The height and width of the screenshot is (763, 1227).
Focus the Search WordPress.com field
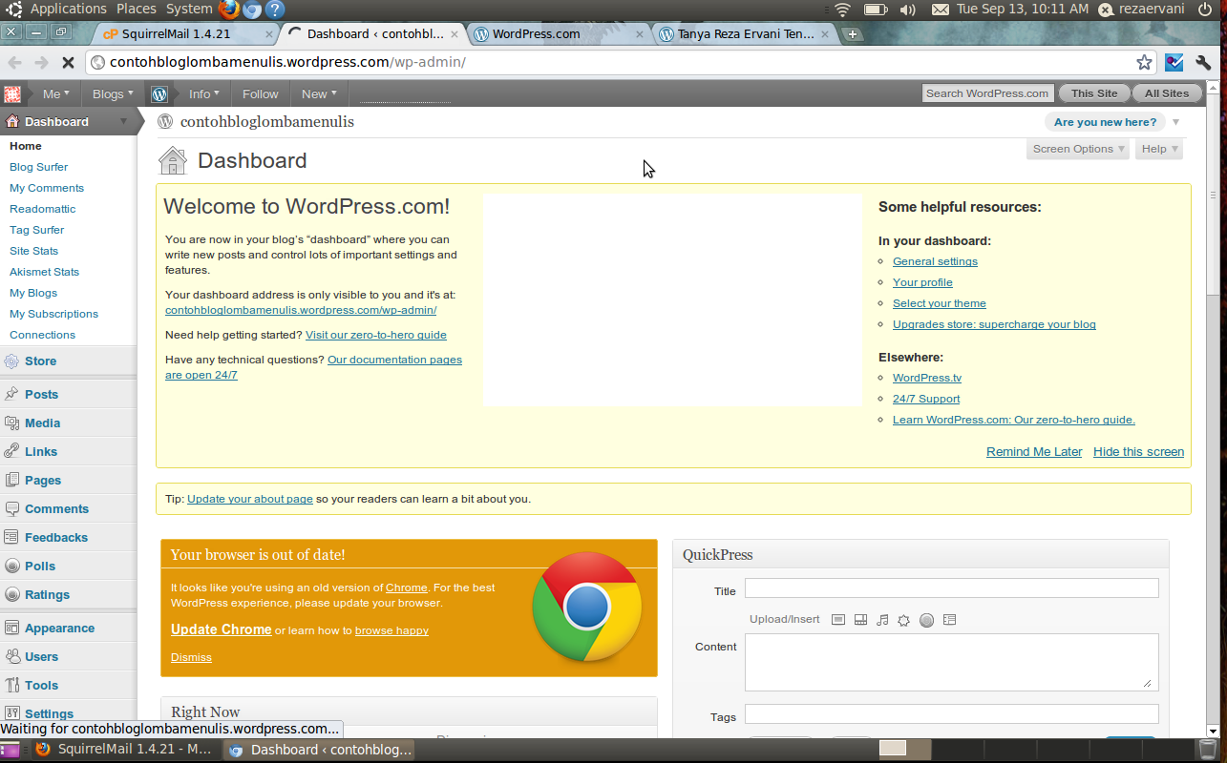(987, 93)
